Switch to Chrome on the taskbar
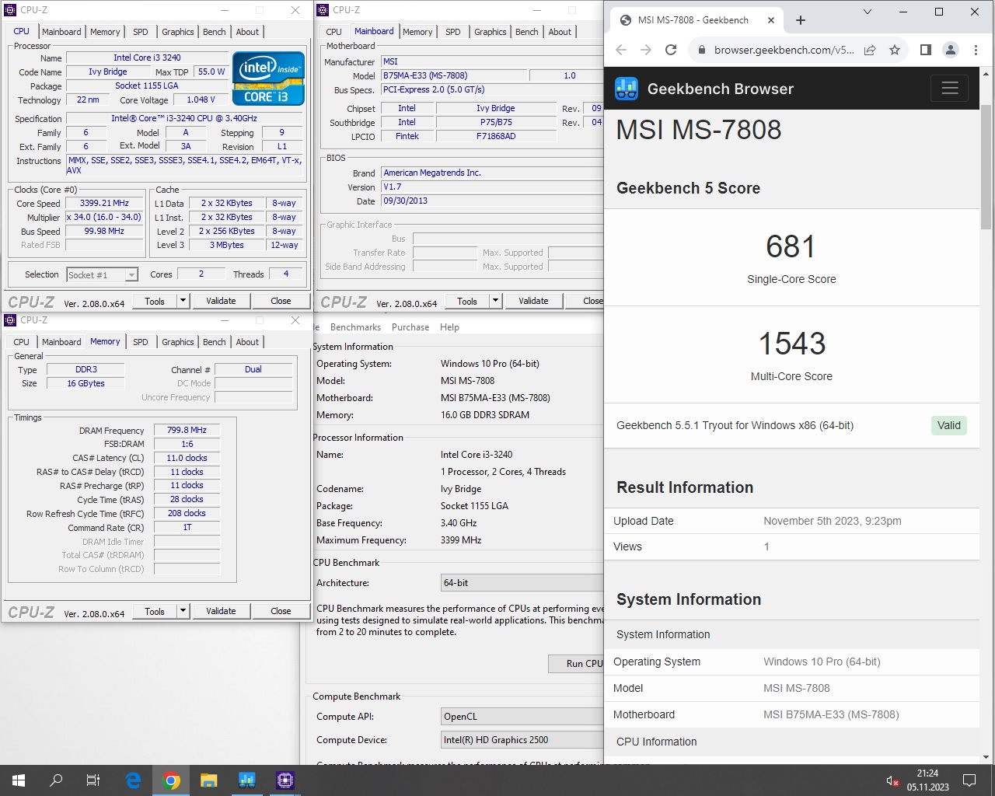995x796 pixels. point(171,780)
